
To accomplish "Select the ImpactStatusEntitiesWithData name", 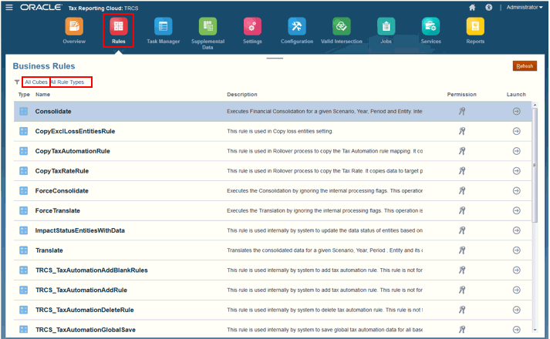I will [x=80, y=230].
